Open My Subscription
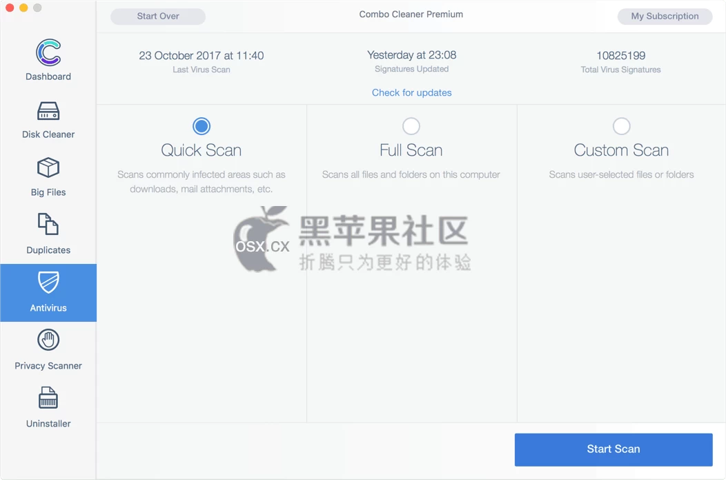The height and width of the screenshot is (481, 726). pos(665,16)
